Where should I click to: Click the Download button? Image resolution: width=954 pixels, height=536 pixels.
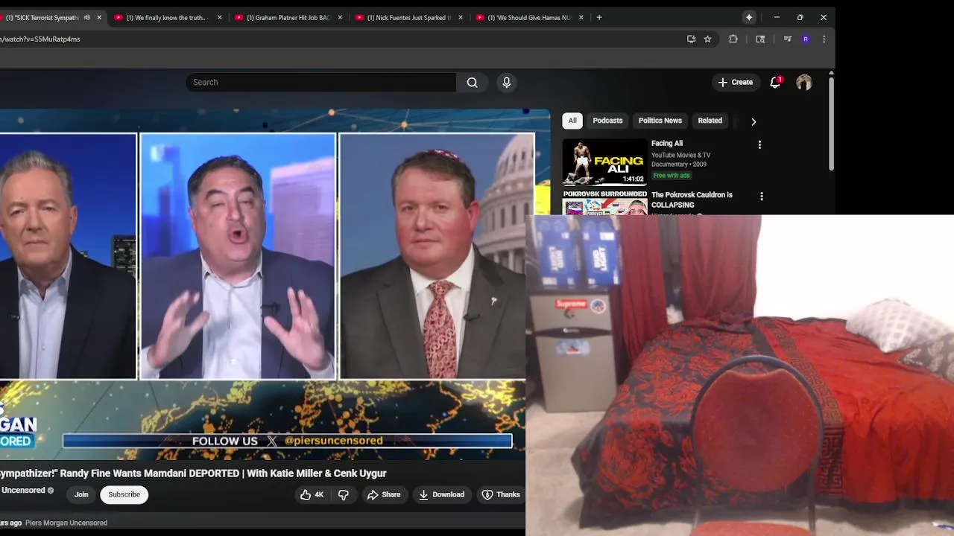441,494
